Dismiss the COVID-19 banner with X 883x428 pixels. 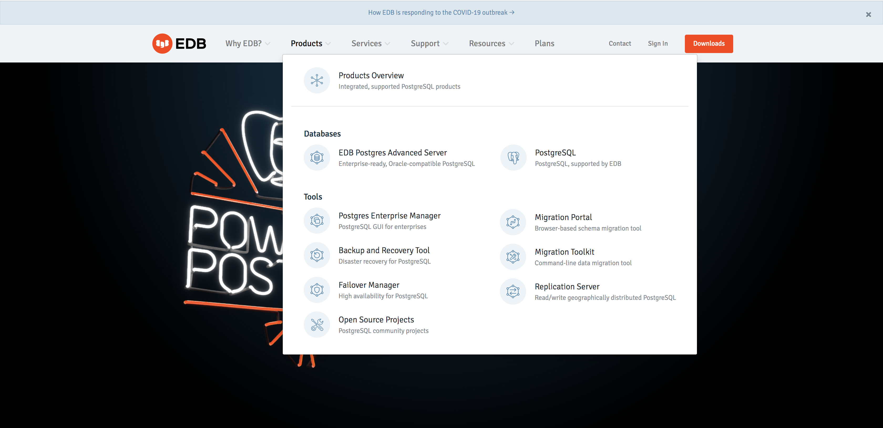[868, 14]
